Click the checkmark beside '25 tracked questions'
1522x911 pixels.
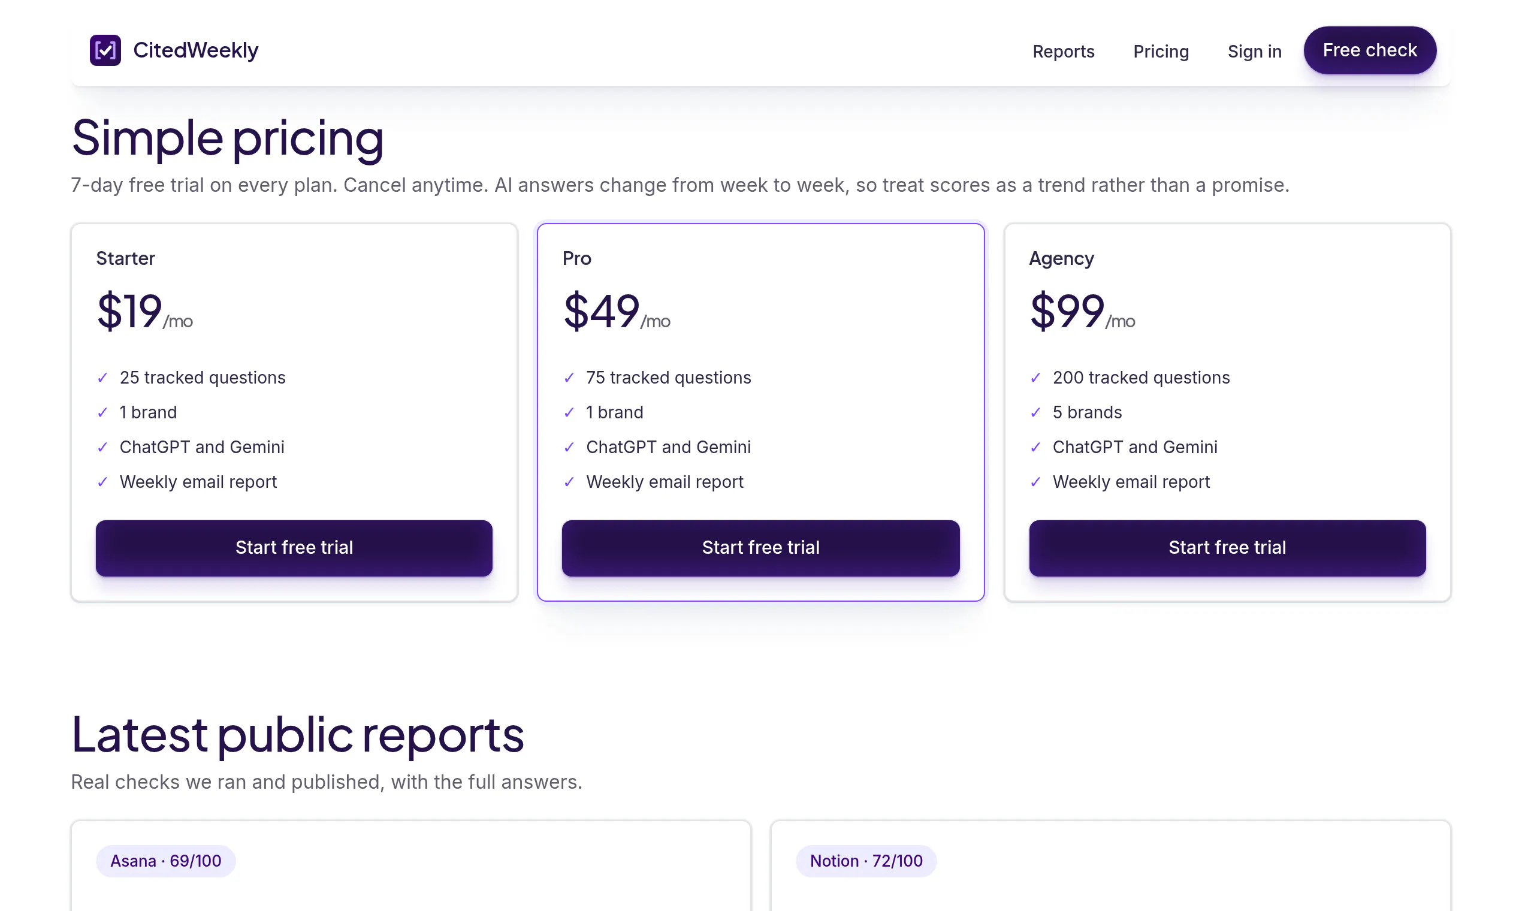pos(102,378)
